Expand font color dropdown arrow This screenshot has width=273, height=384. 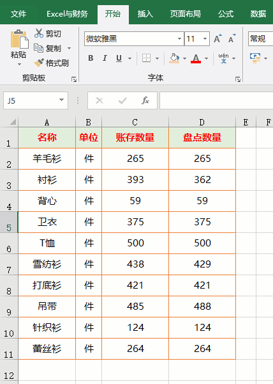click(207, 58)
